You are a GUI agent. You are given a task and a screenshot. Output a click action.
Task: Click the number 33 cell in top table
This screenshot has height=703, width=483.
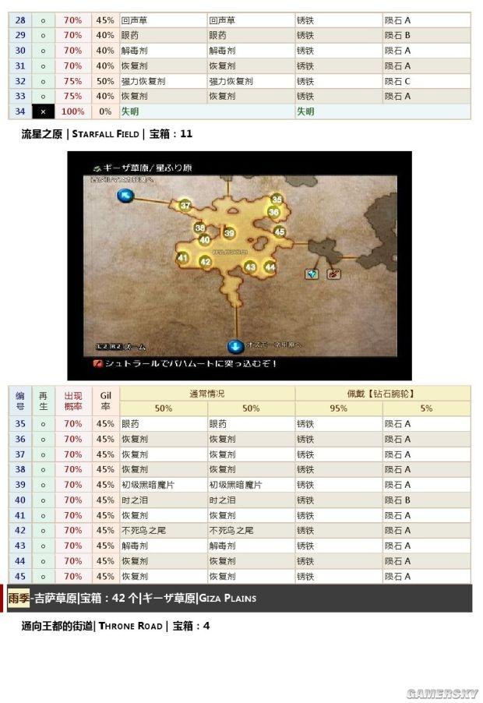20,97
